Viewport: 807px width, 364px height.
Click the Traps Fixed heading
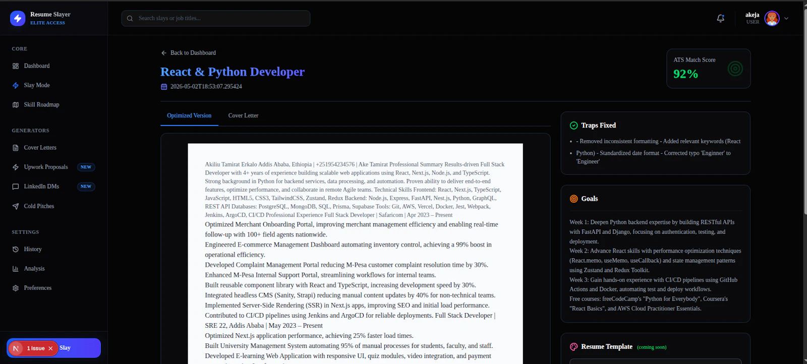598,126
